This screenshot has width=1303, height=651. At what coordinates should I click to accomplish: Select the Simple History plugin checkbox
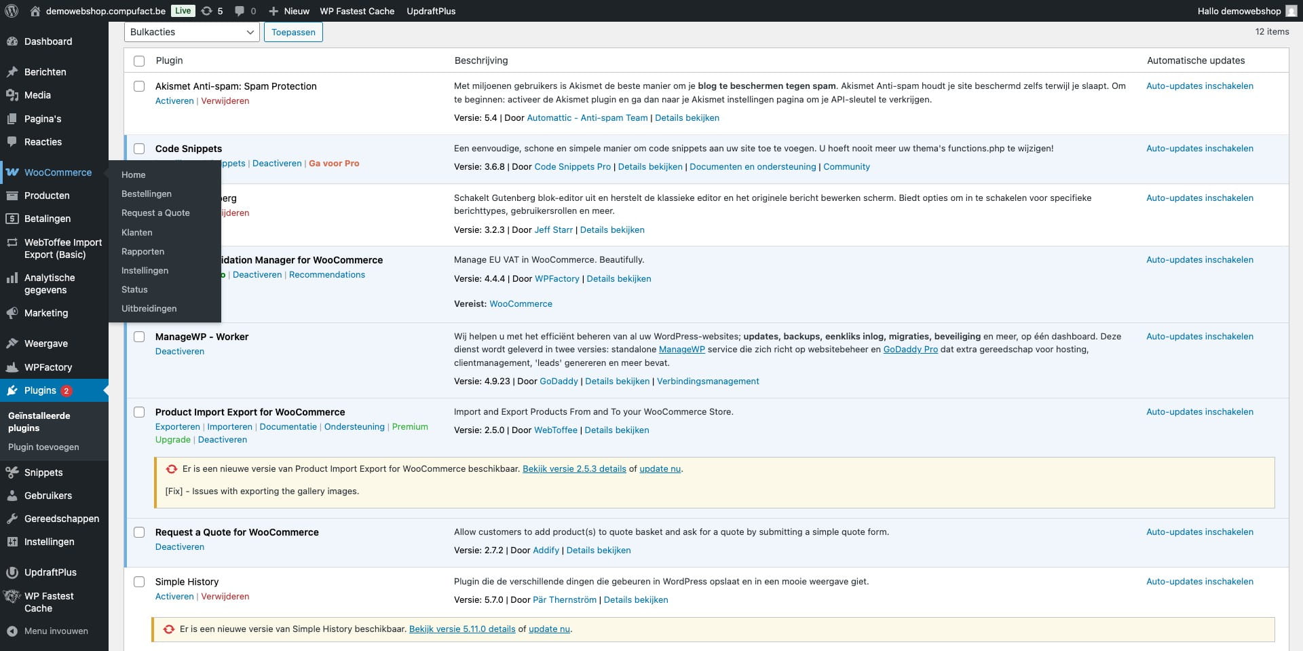pos(139,582)
